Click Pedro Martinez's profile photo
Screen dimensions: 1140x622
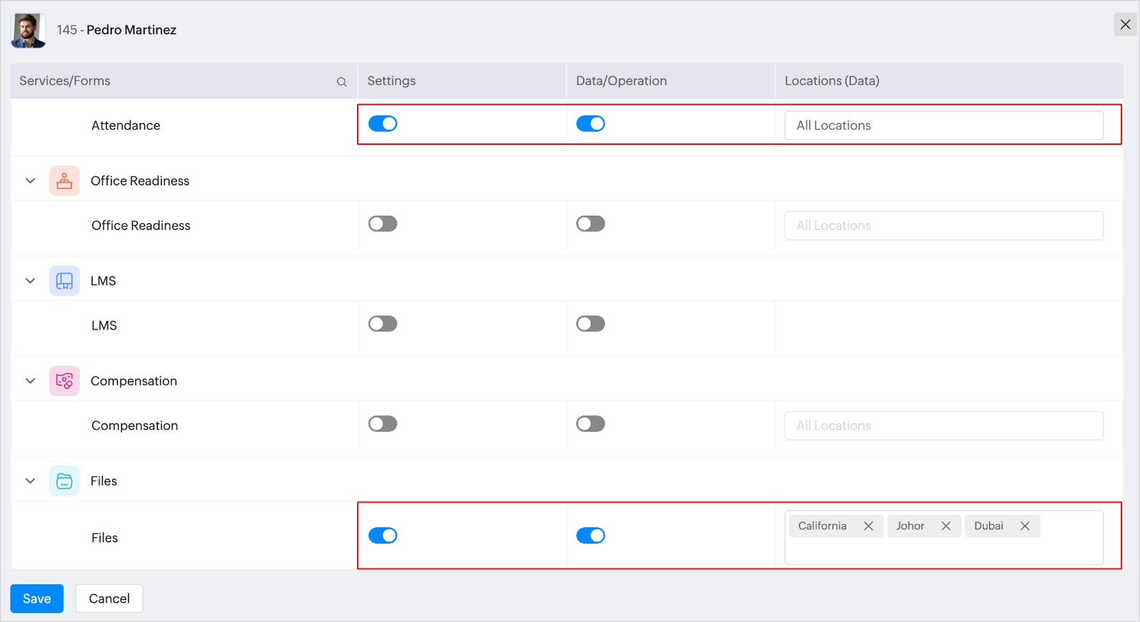pos(28,30)
